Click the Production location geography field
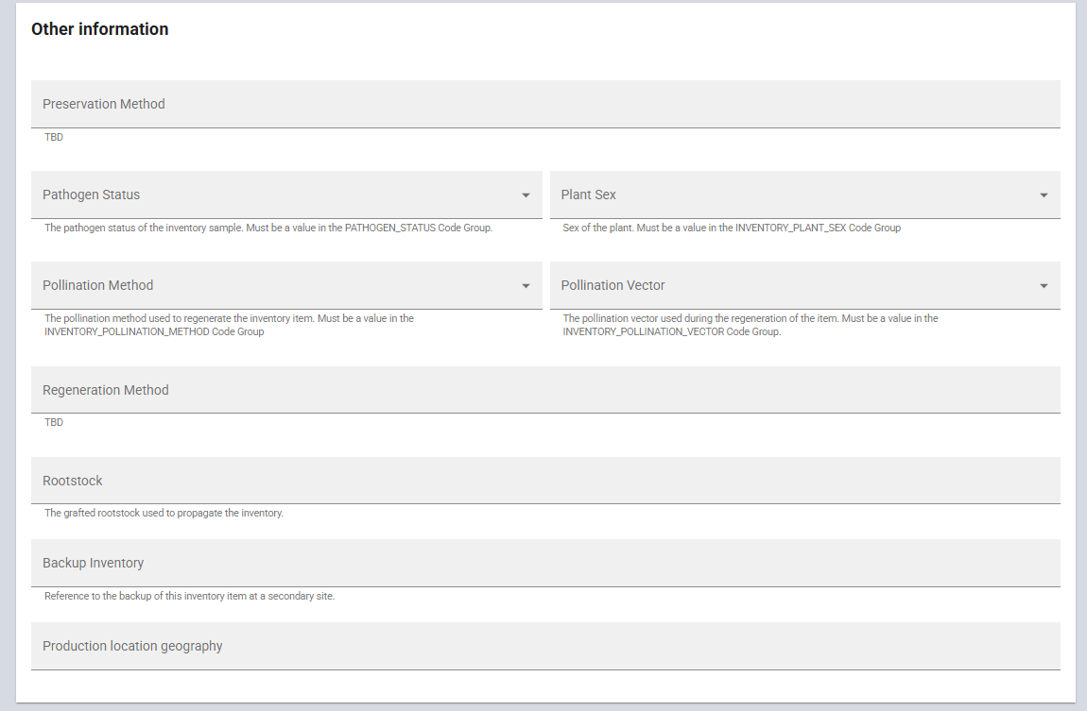 pos(545,646)
